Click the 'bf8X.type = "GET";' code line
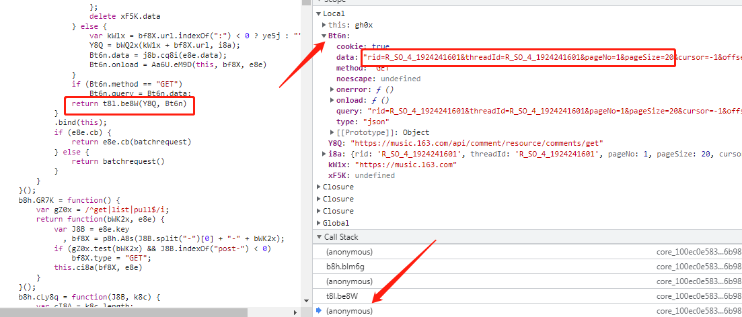Viewport: 742px width, 317px height. point(111,258)
